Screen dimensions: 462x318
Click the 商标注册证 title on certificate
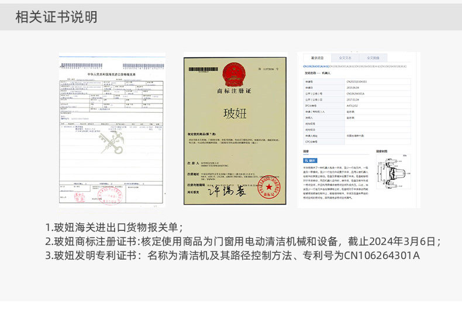[x=235, y=91]
